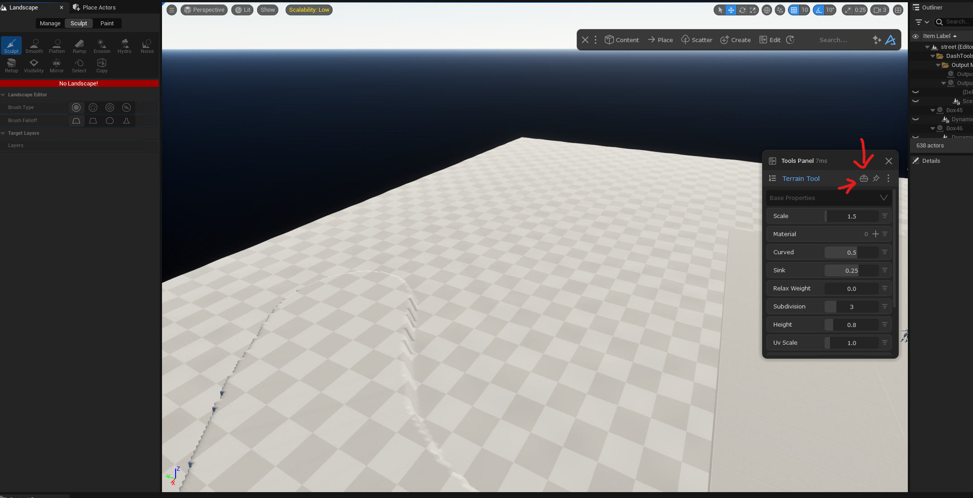Select the circular brush type
Viewport: 973px width, 498px height.
pyautogui.click(x=76, y=107)
